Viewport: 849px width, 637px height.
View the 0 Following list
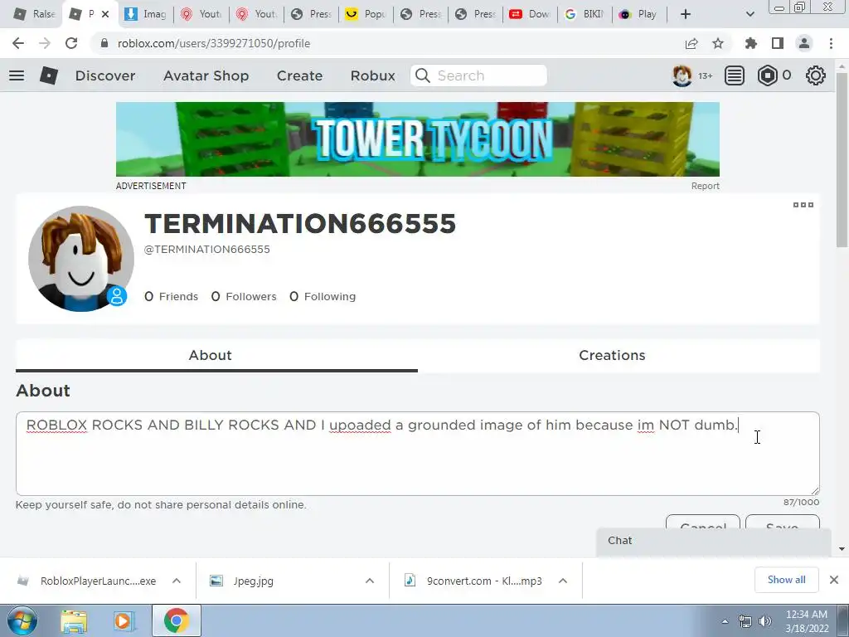(x=323, y=296)
